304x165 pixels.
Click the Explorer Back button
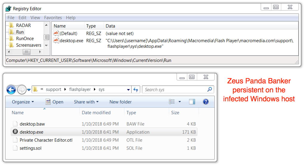[x=11, y=90]
